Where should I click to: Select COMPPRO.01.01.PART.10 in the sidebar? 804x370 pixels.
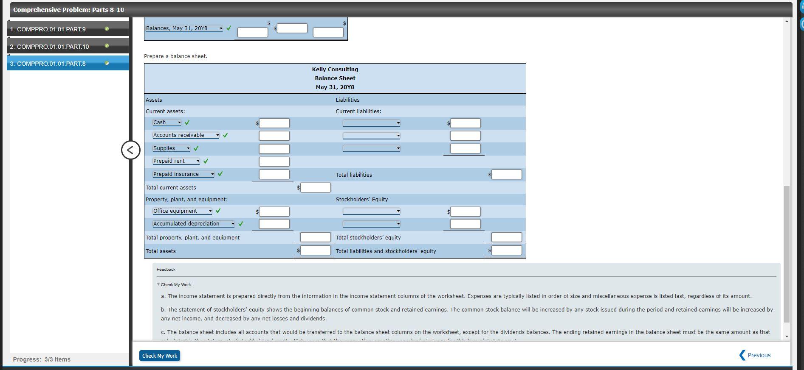coord(68,46)
